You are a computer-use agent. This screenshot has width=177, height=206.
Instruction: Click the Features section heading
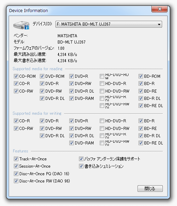coord(20,151)
